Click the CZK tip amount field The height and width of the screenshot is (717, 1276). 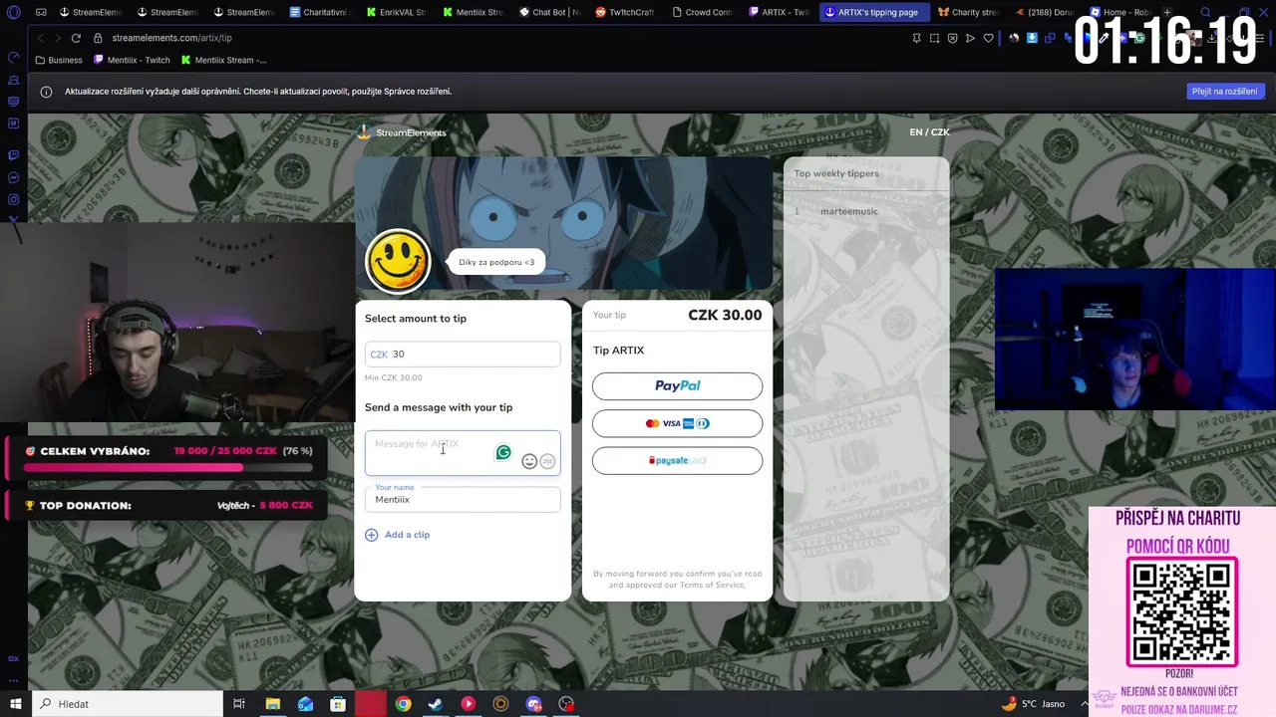click(x=463, y=355)
